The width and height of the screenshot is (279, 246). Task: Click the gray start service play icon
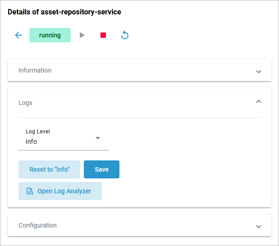tap(82, 35)
